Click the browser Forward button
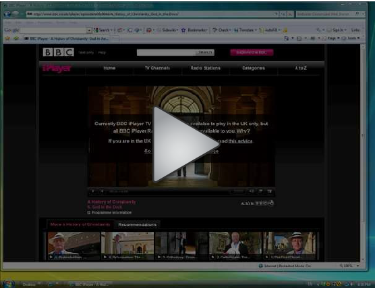This screenshot has width=375, height=288. [16, 14]
